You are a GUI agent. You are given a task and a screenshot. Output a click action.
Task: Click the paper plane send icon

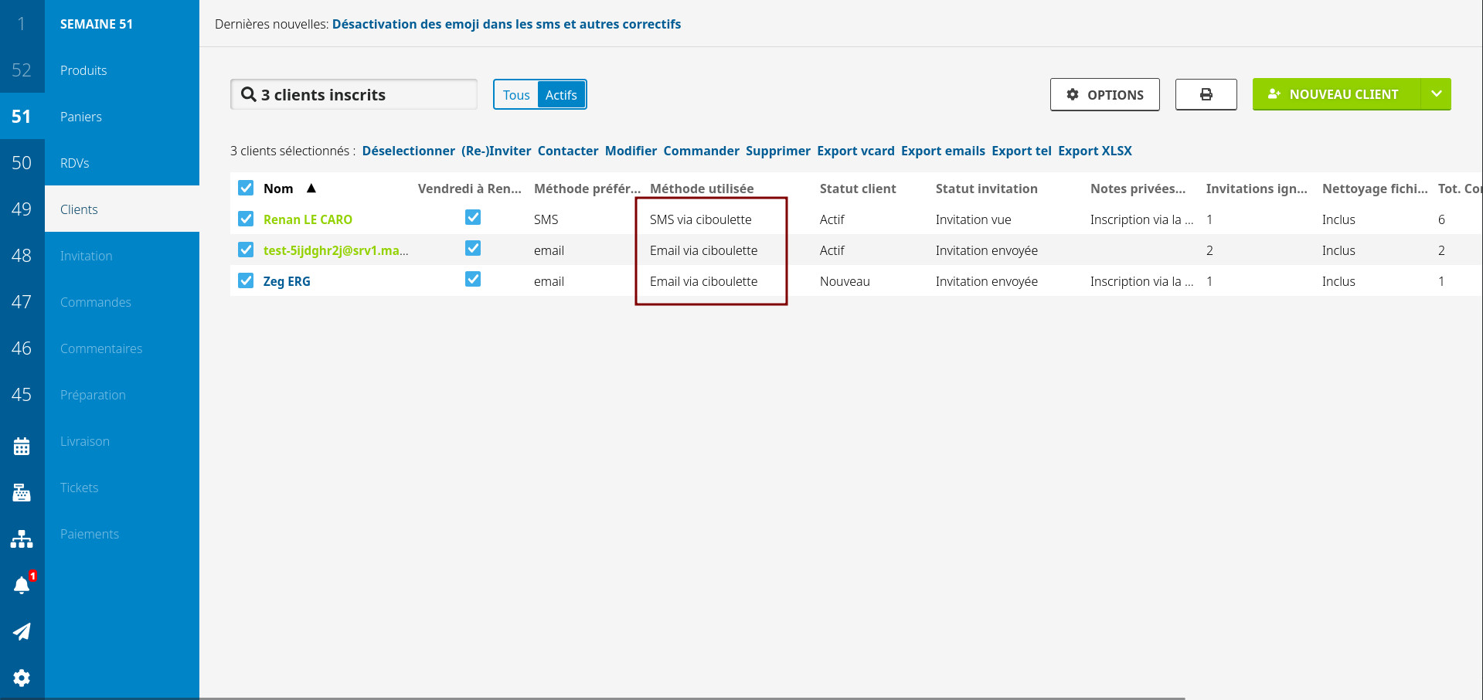click(x=22, y=631)
